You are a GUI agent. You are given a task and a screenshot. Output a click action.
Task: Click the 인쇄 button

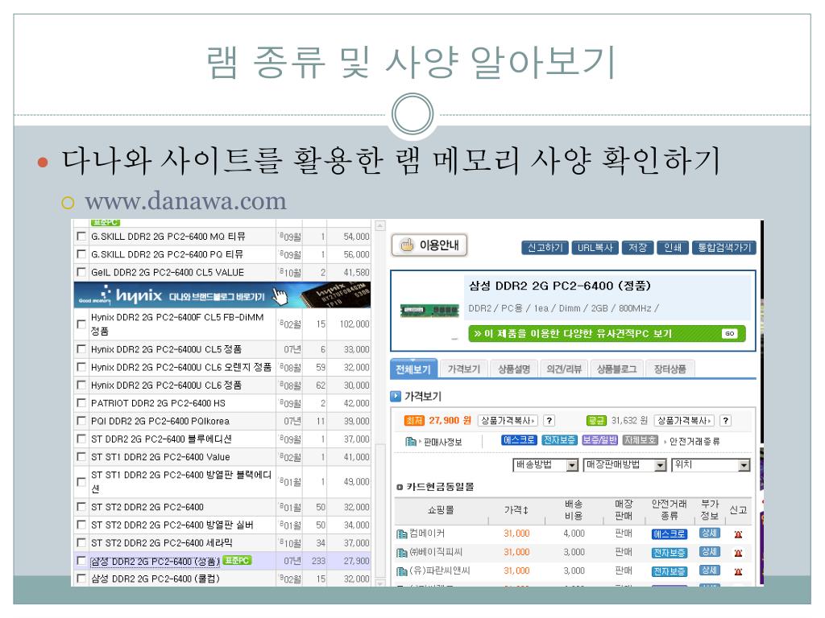click(x=673, y=248)
